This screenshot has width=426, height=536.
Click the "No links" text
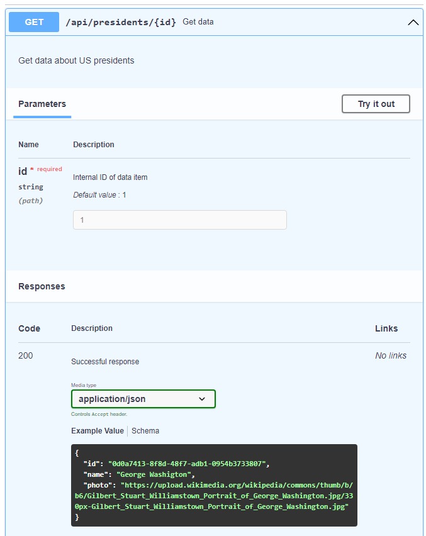390,356
